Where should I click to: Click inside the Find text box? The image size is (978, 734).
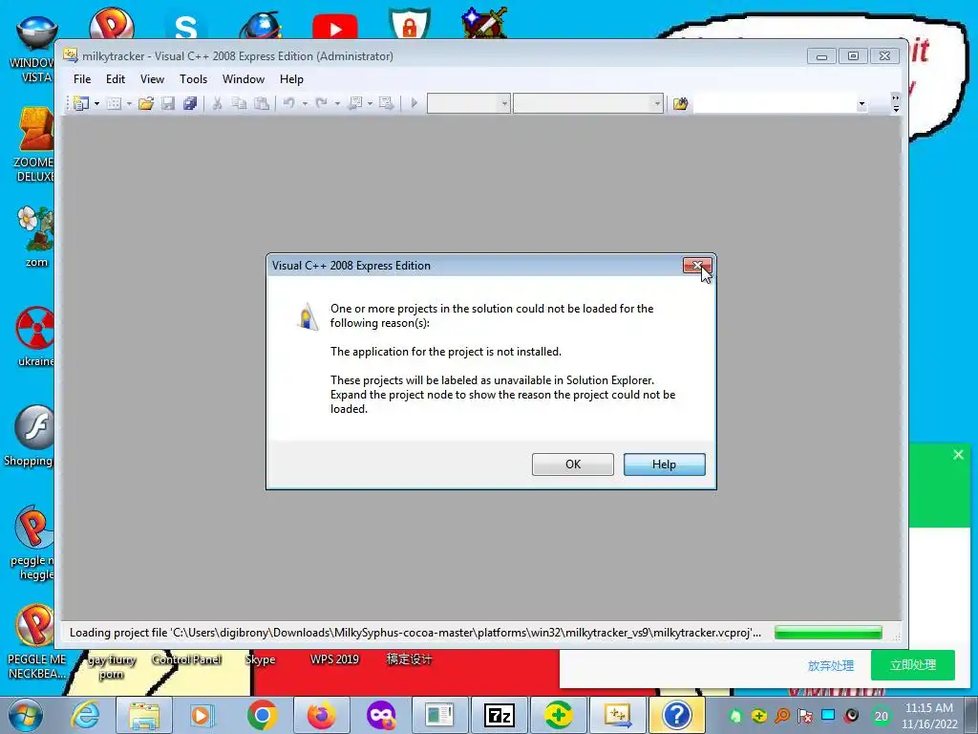774,103
